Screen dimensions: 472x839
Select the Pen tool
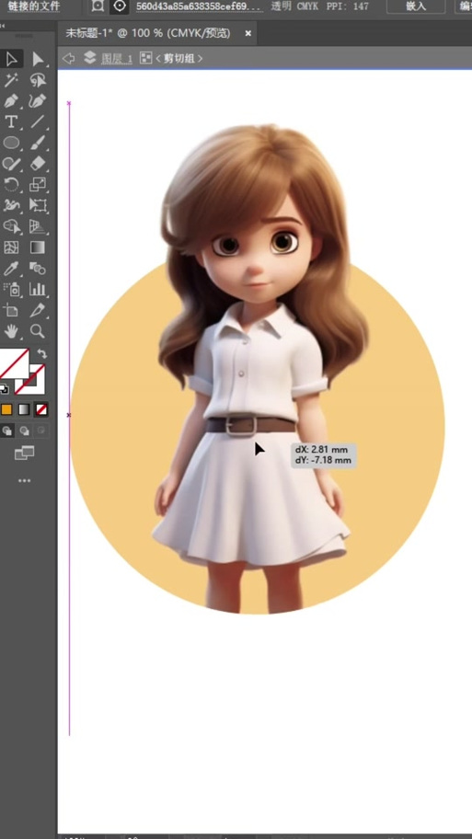click(x=11, y=101)
